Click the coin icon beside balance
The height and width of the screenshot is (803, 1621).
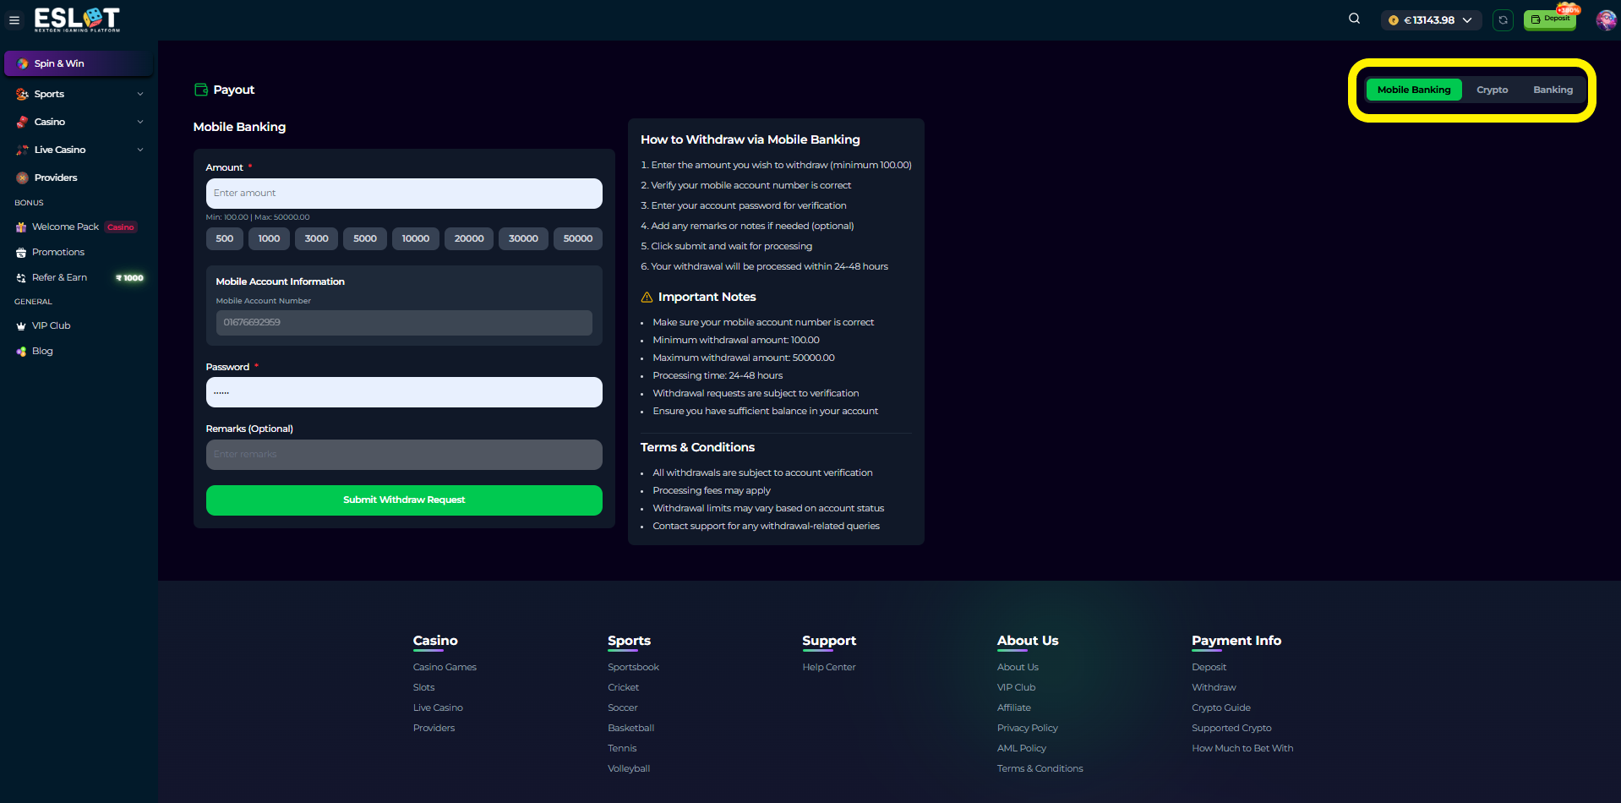1394,20
